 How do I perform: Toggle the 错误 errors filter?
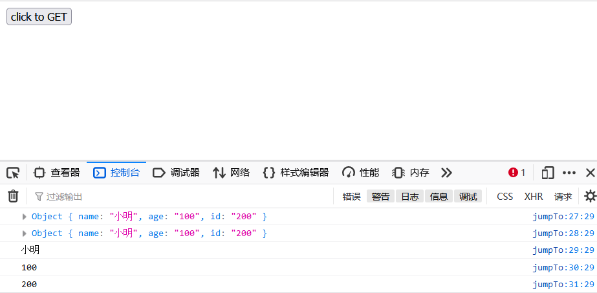[x=351, y=197]
